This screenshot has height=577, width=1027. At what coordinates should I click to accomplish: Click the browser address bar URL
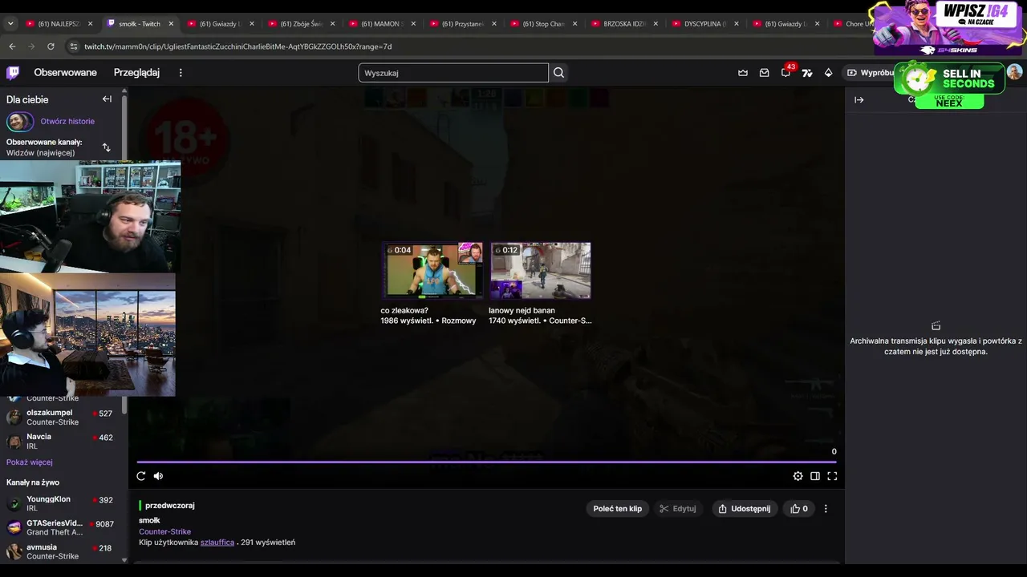pyautogui.click(x=238, y=46)
